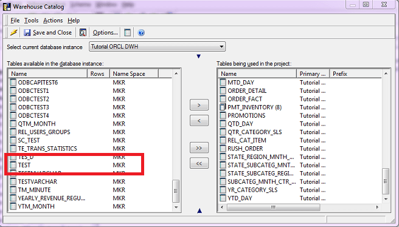
Task: Click the double left arrow remove all button
Action: click(x=199, y=163)
